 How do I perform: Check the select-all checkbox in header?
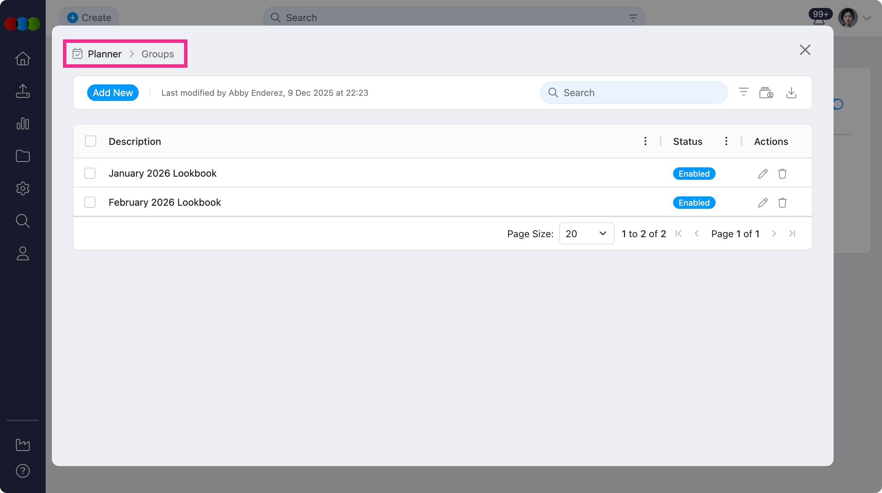(91, 141)
